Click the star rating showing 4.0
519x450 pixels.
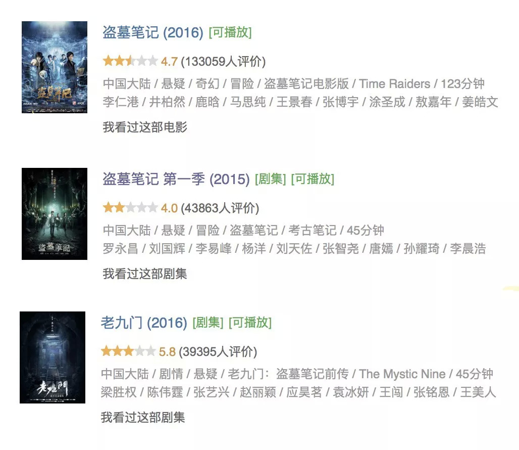tap(130, 208)
